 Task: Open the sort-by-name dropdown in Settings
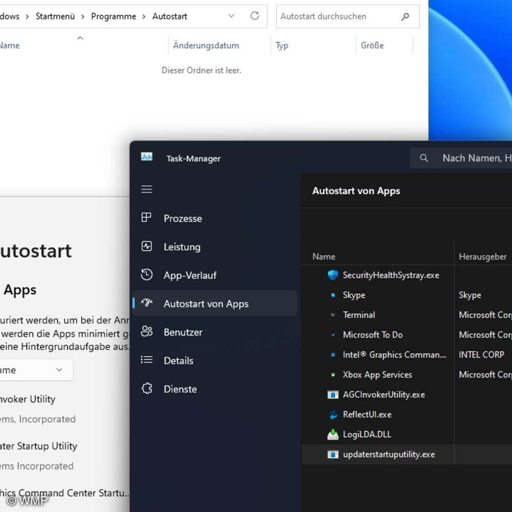(x=36, y=370)
